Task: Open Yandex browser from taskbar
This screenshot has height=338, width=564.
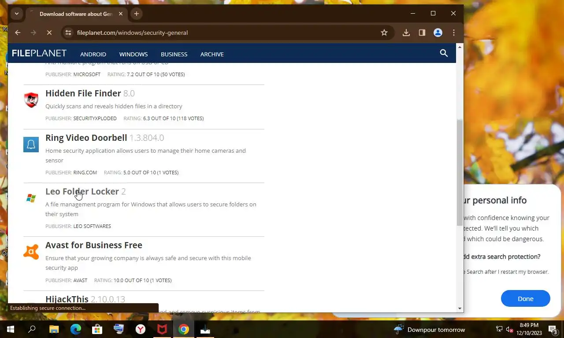Action: (141, 329)
